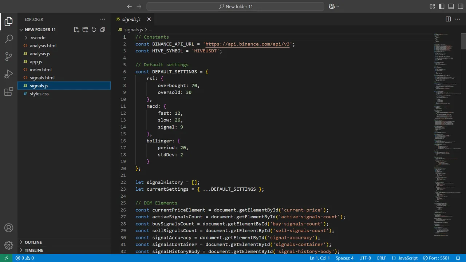Open the Source Control view

point(9,56)
